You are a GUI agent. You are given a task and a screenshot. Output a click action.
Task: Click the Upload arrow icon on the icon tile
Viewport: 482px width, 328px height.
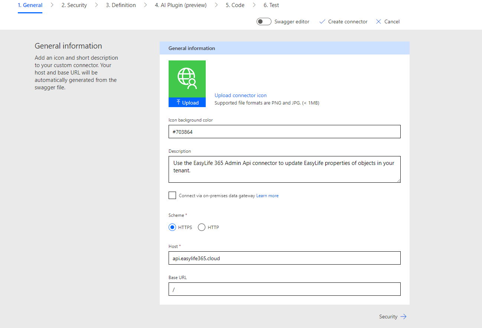[179, 102]
